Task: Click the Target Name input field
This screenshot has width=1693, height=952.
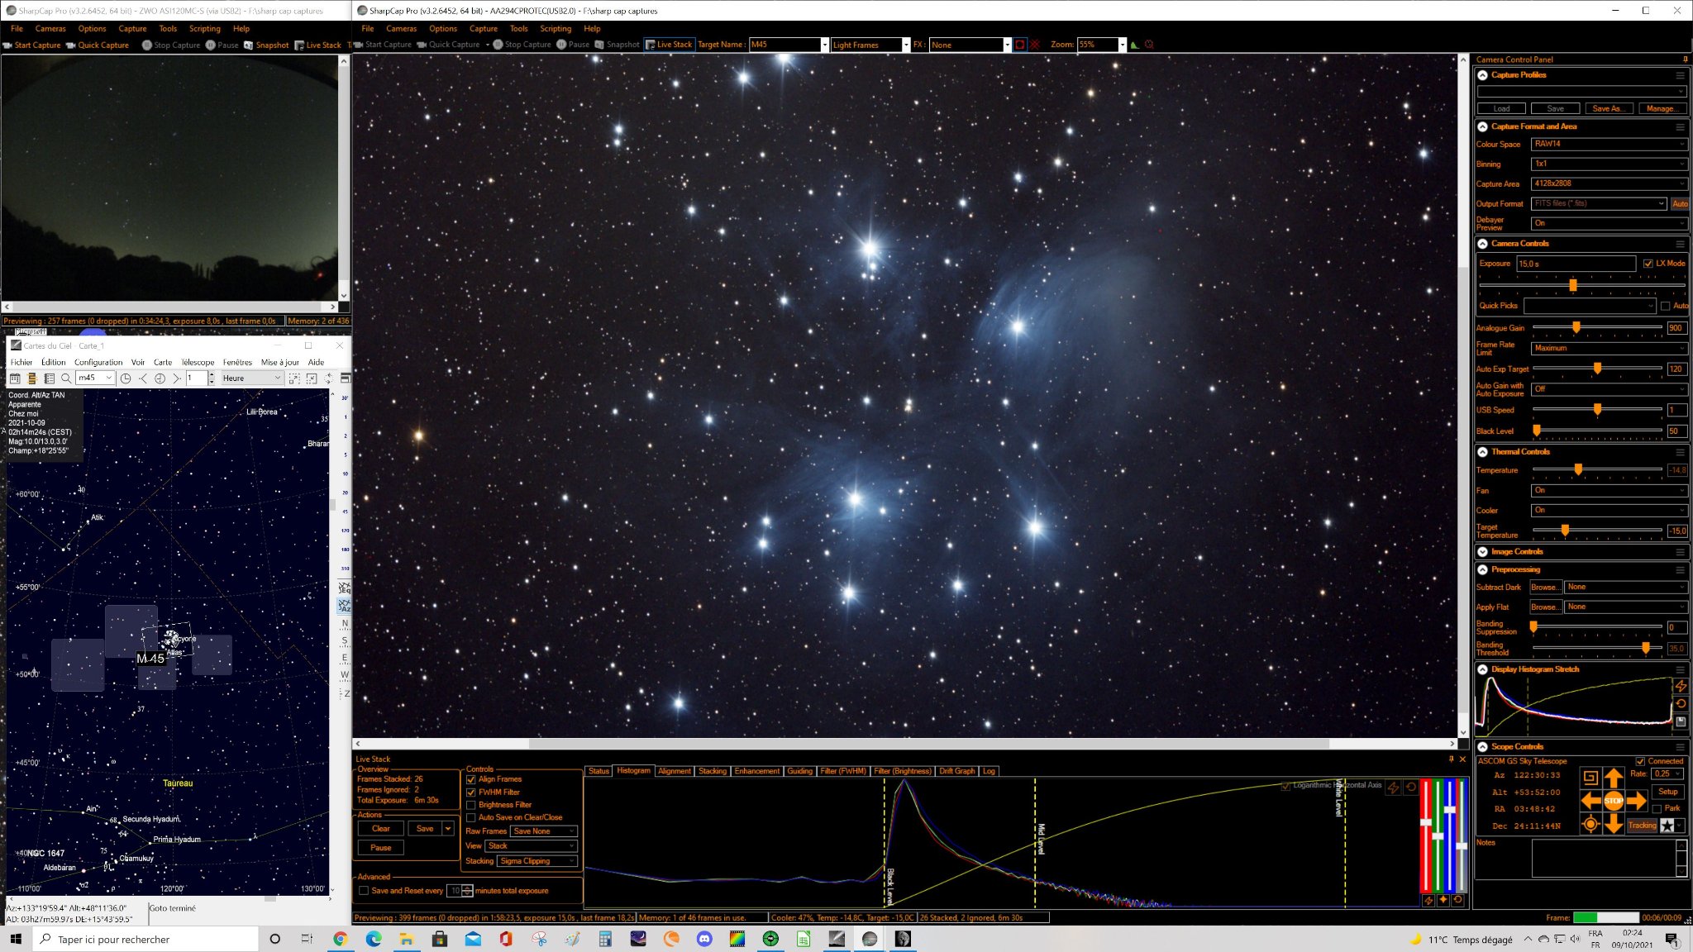Action: (785, 45)
